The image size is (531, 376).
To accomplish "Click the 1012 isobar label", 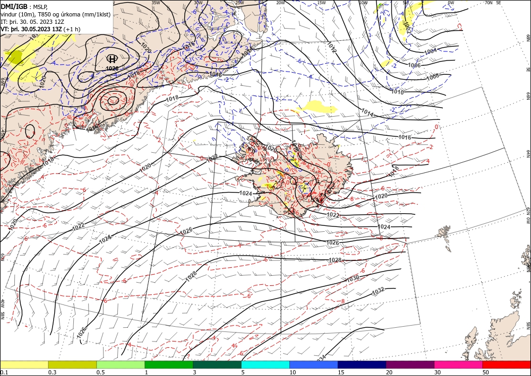I will pos(331,47).
